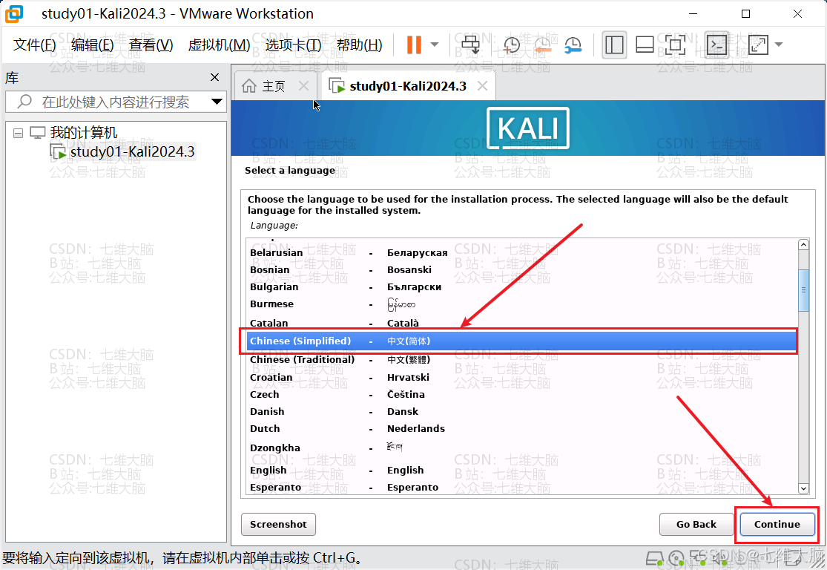Click the language list scroll down arrow
The image size is (827, 570).
click(x=803, y=488)
